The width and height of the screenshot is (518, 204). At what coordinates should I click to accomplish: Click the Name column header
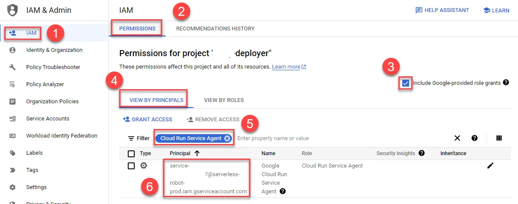[x=269, y=153]
